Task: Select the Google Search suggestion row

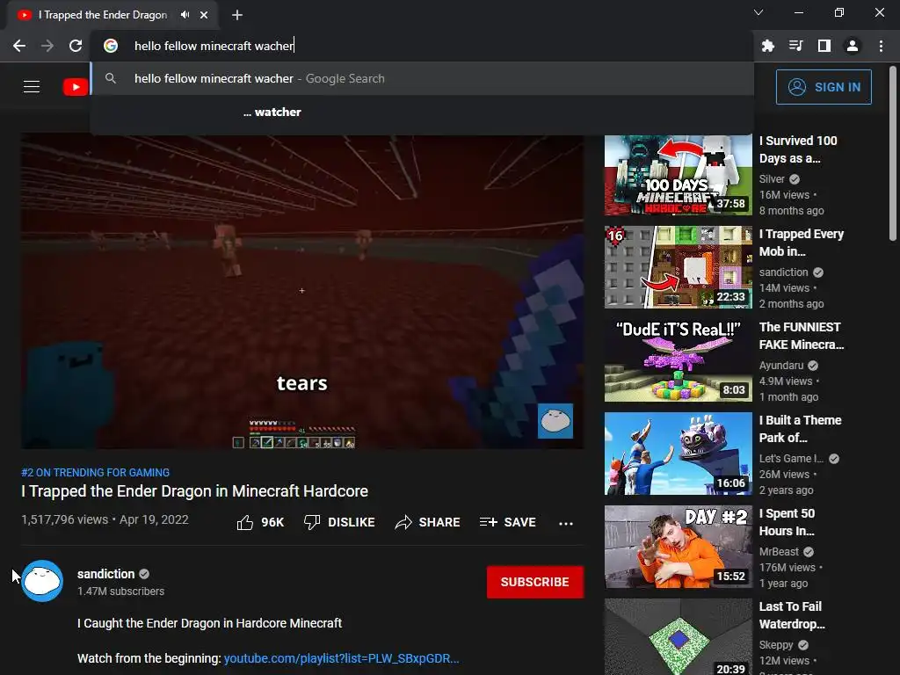Action: pos(422,78)
